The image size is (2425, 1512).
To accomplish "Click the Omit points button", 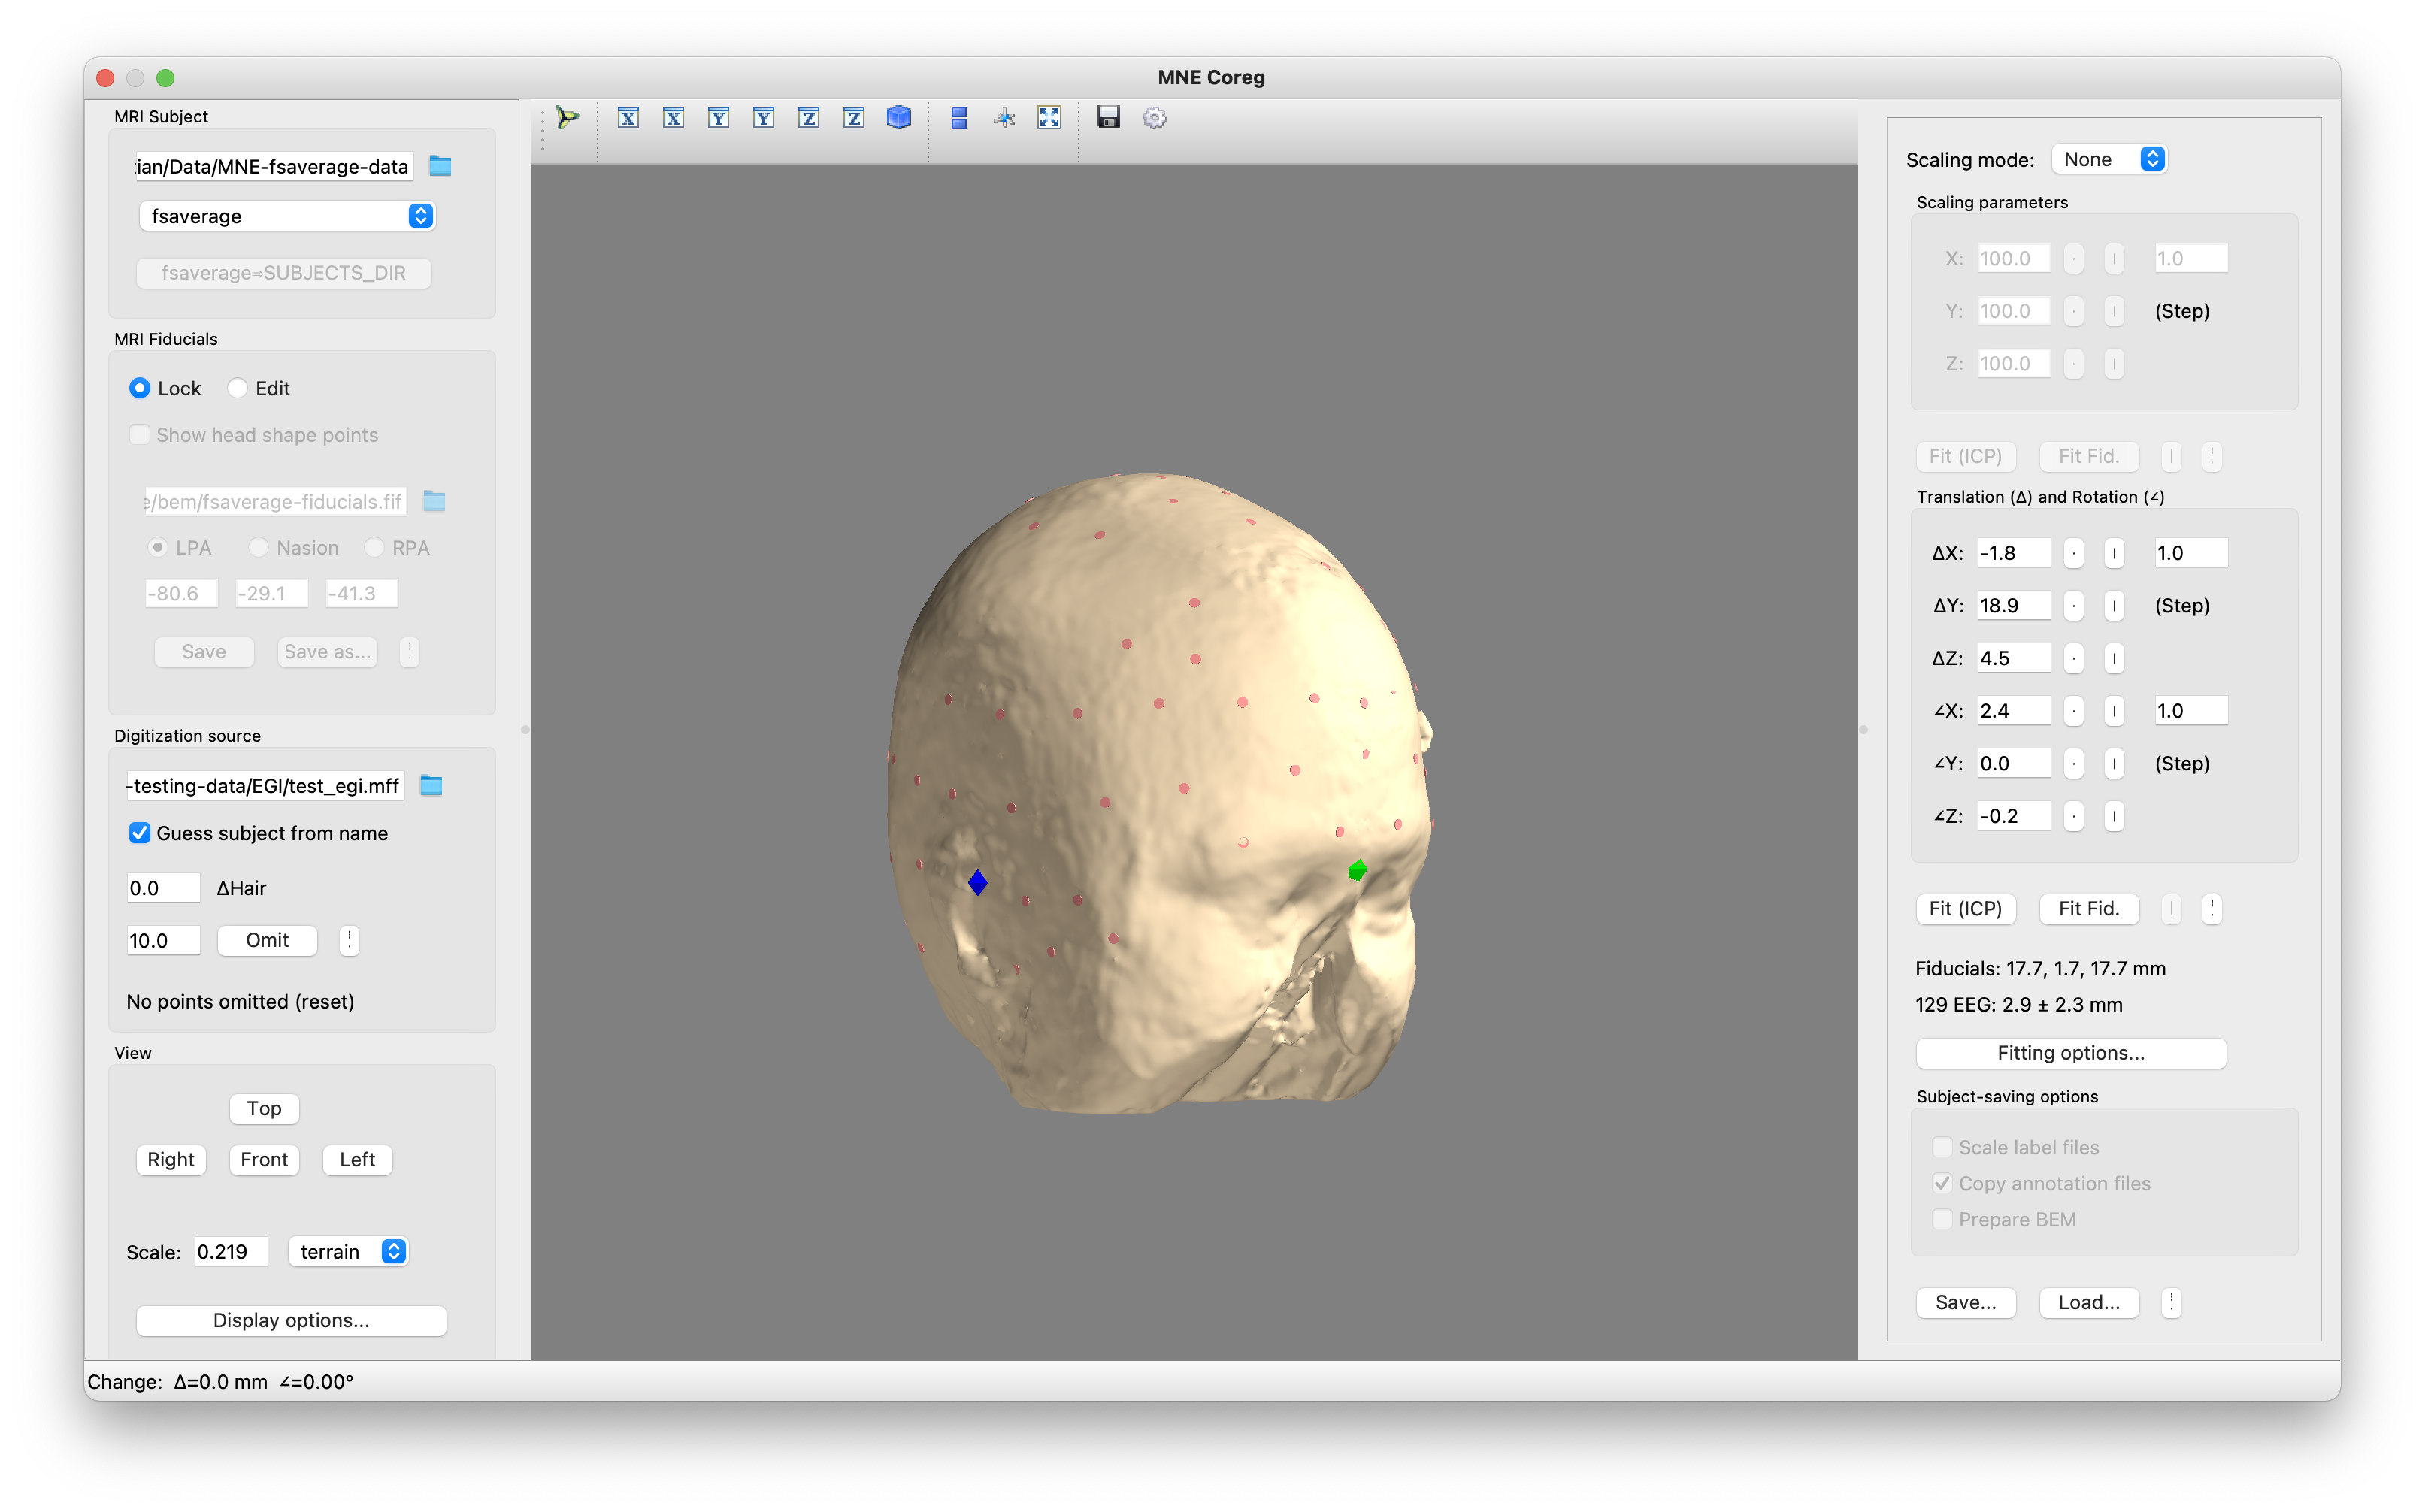I will click(x=267, y=940).
